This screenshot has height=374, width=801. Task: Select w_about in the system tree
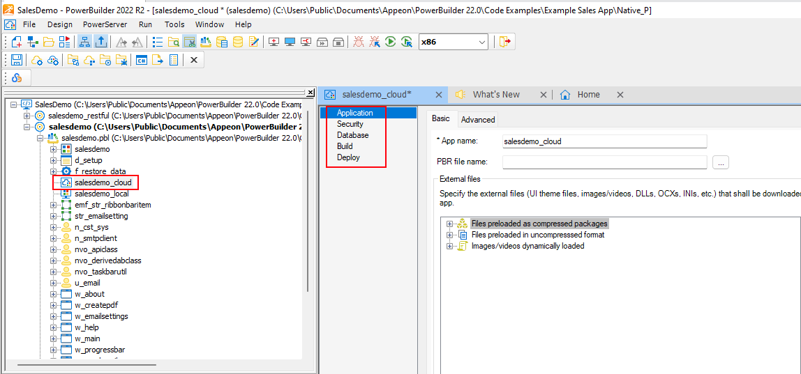tap(89, 294)
